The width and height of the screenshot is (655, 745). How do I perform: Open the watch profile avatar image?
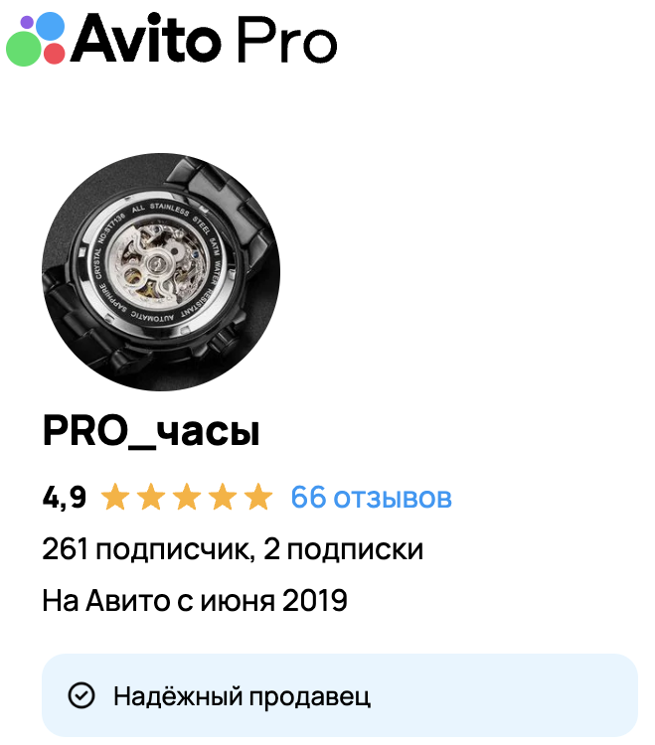pyautogui.click(x=161, y=272)
